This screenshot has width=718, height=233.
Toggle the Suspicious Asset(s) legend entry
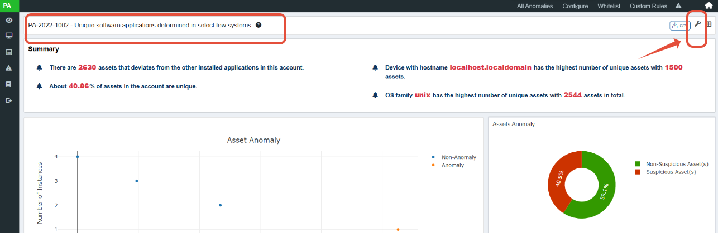pyautogui.click(x=670, y=172)
